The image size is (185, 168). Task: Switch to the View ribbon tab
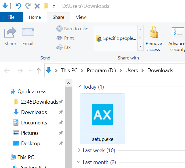click(81, 17)
